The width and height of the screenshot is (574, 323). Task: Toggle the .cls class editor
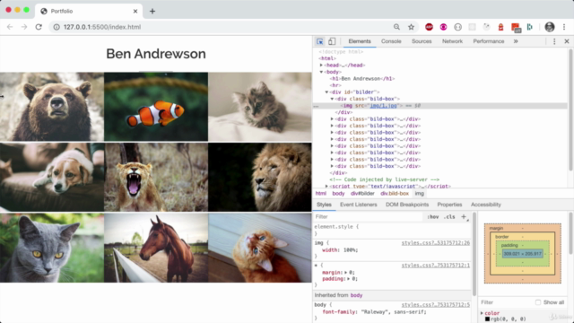(449, 217)
